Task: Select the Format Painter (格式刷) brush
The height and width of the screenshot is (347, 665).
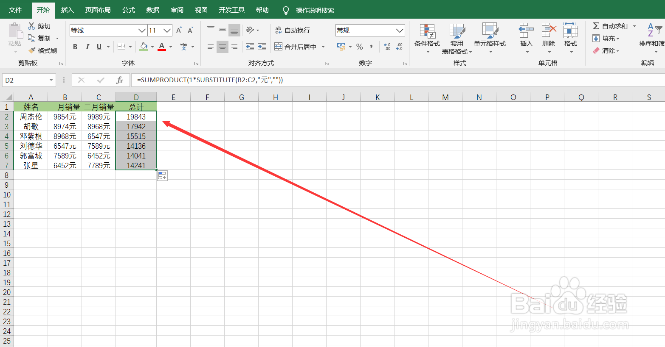Action: pos(32,50)
